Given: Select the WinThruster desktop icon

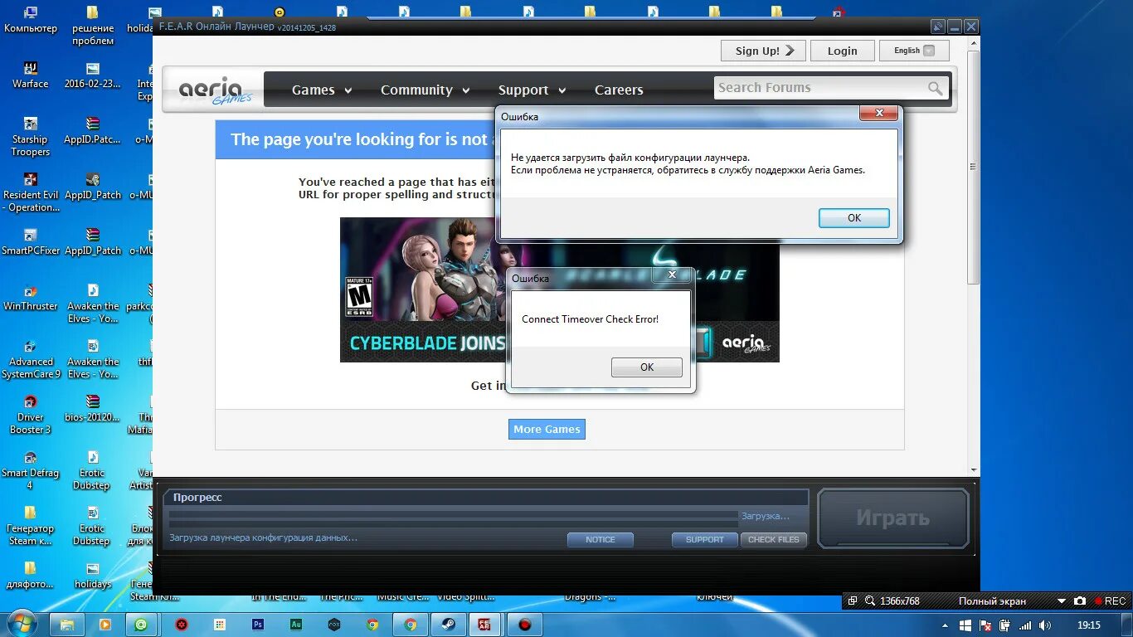Looking at the screenshot, I should coord(31,297).
